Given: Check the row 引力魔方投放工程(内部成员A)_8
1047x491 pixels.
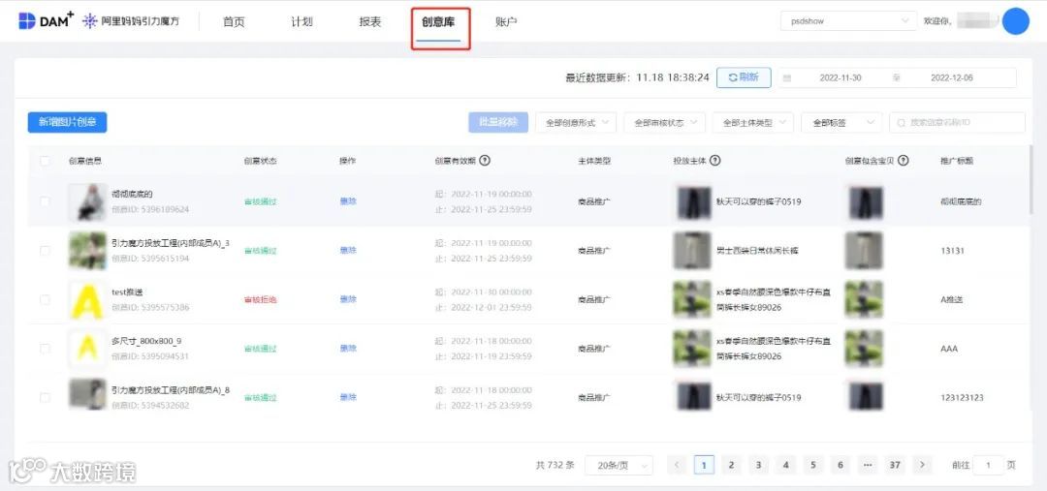Looking at the screenshot, I should coord(45,397).
